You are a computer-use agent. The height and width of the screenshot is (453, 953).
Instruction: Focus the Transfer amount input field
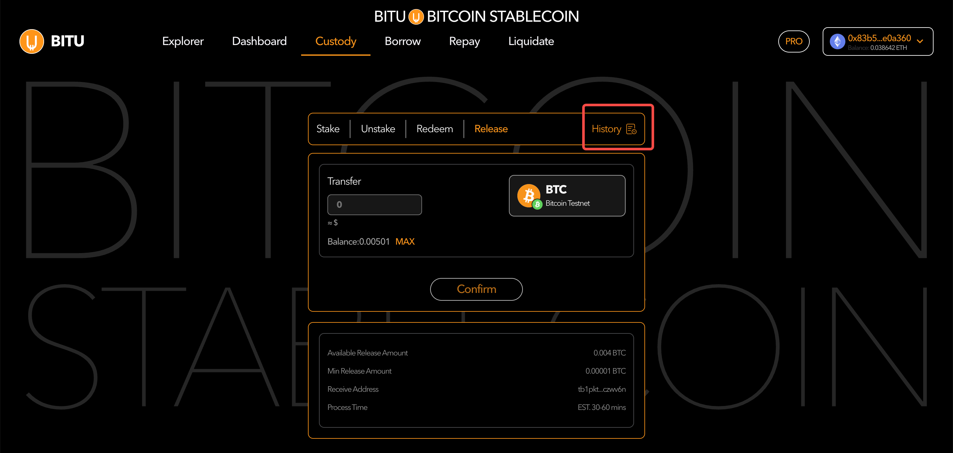coord(374,205)
